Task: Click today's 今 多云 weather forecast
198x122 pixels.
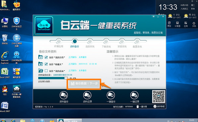Action: [175, 16]
